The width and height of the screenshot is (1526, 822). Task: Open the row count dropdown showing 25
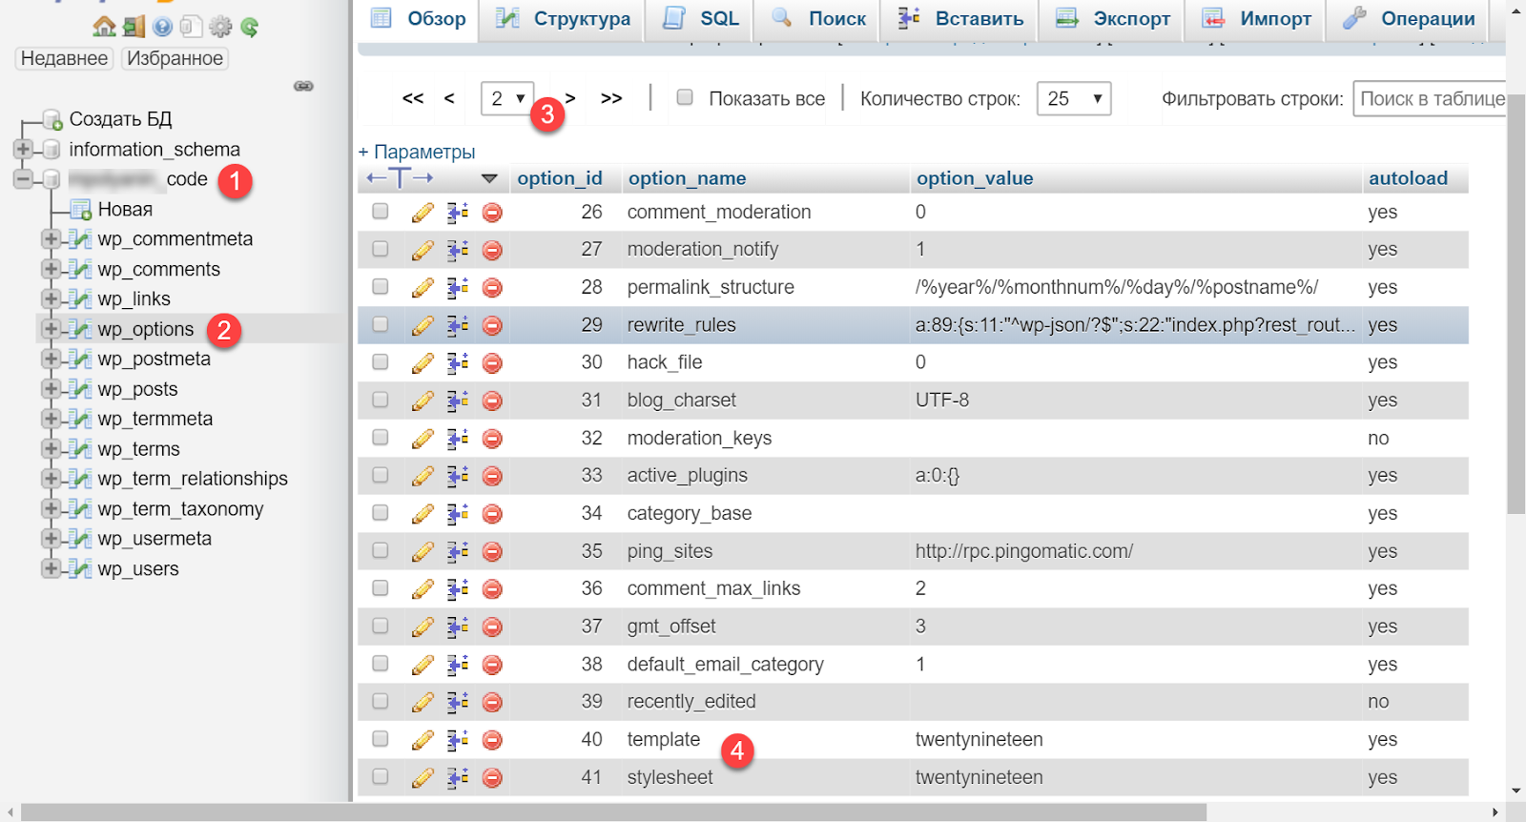tap(1073, 98)
